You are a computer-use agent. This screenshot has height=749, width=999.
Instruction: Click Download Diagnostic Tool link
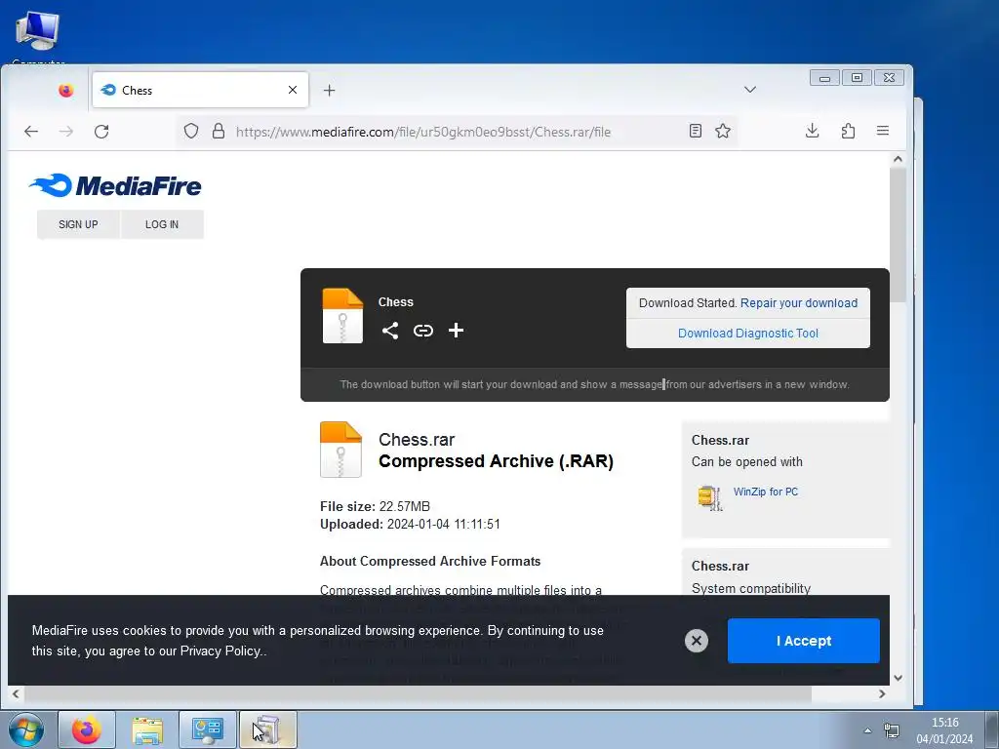(748, 334)
